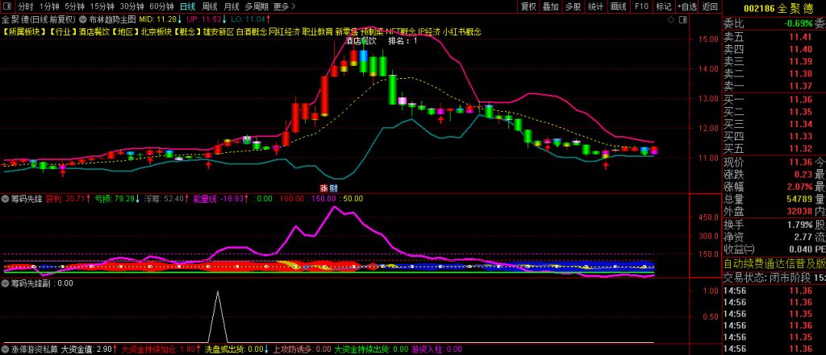
Task: Expand the 筹码先锋副 indicator menu
Action: point(6,283)
